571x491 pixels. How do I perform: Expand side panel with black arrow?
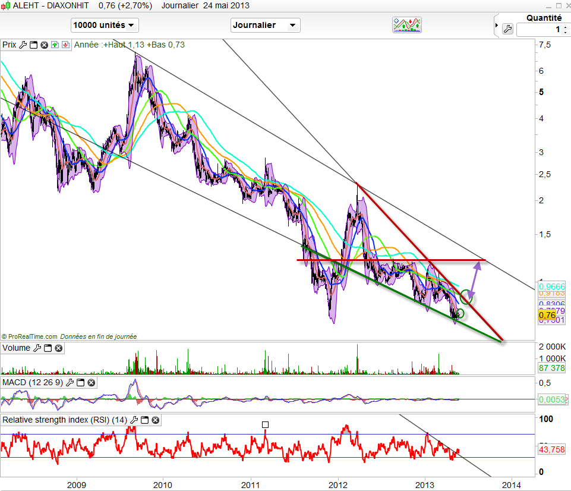[496, 26]
